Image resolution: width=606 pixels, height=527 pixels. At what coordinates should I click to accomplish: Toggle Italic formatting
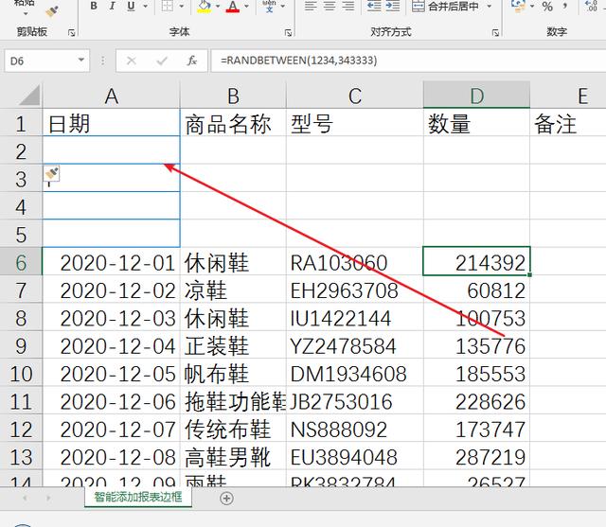(x=112, y=7)
